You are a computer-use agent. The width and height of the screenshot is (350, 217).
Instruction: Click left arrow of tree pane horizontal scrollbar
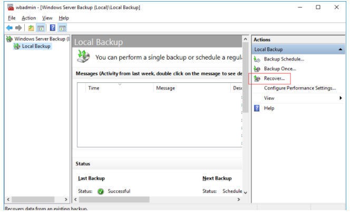[8, 200]
